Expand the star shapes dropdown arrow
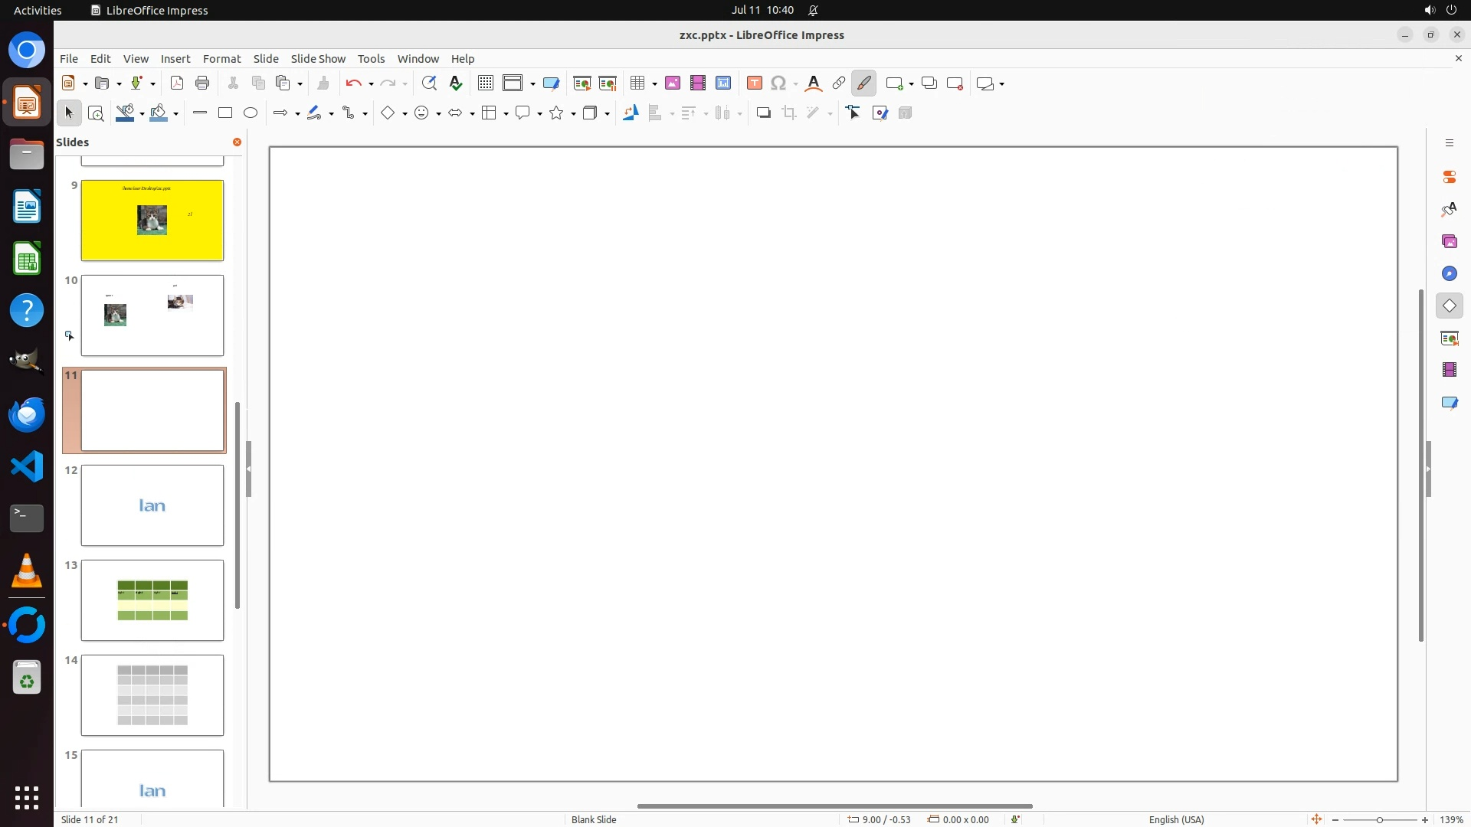This screenshot has width=1471, height=827. click(573, 114)
